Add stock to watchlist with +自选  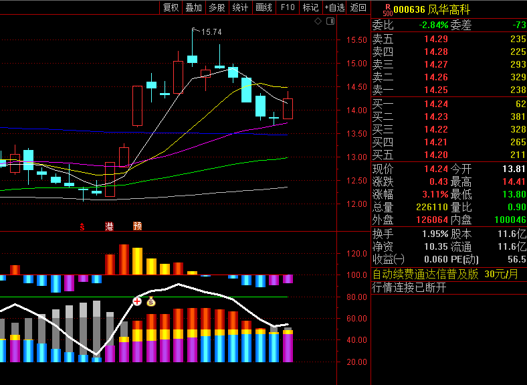tap(334, 7)
